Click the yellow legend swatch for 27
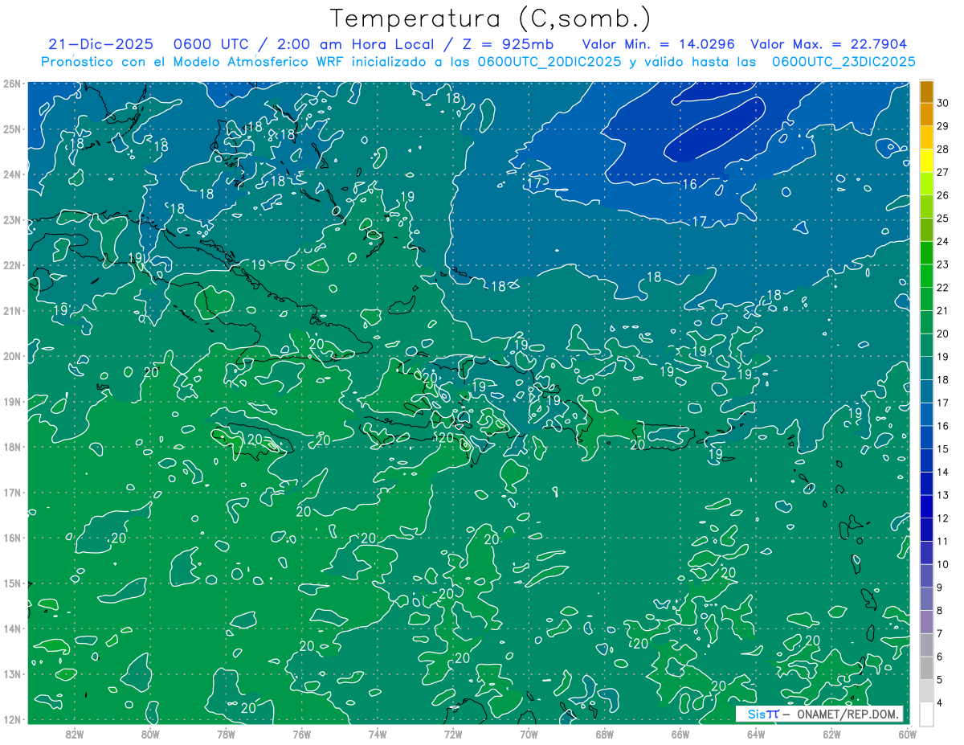The image size is (964, 745). [926, 161]
